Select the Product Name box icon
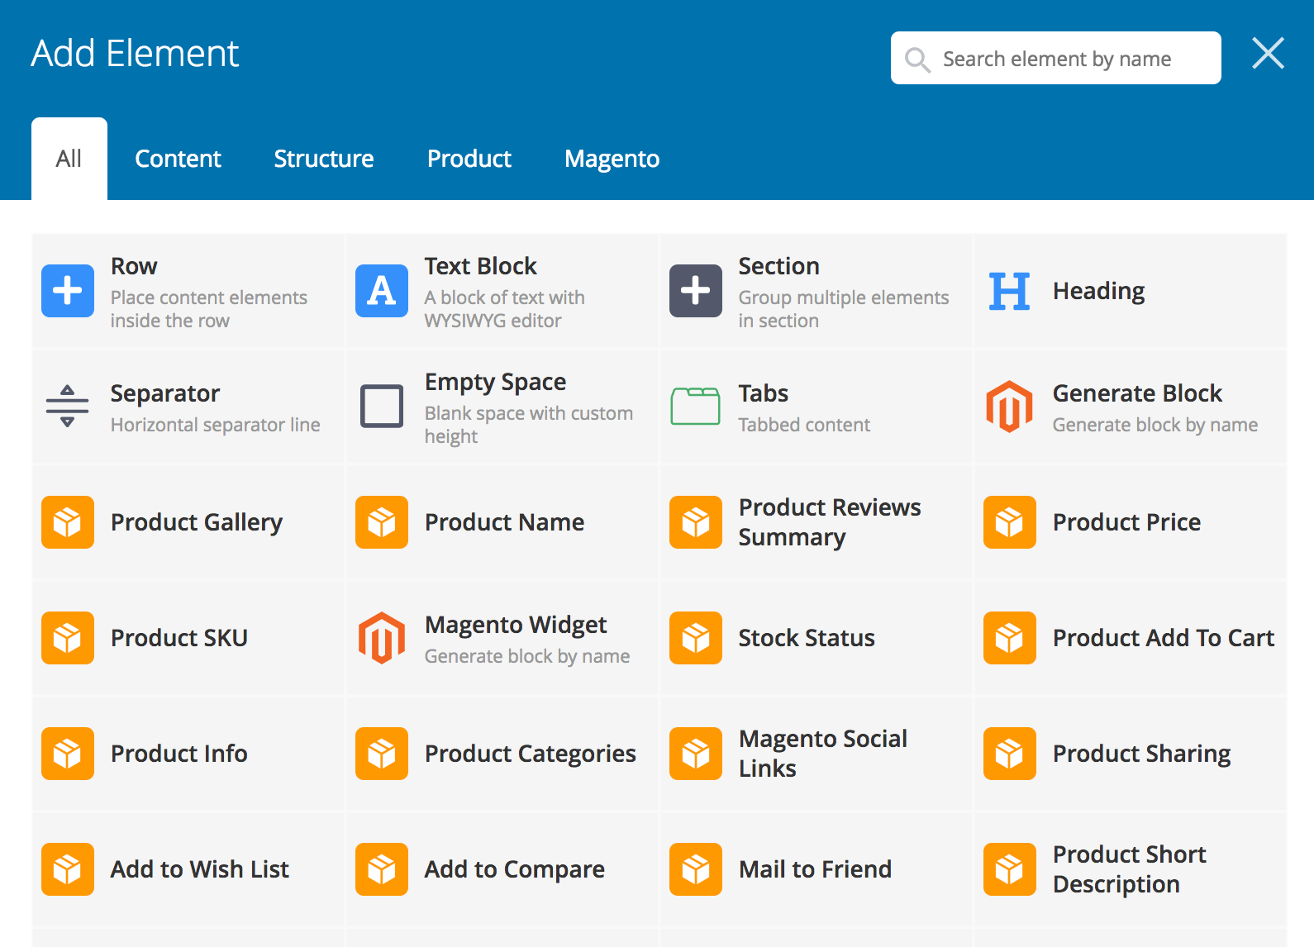The height and width of the screenshot is (947, 1314). (x=382, y=522)
